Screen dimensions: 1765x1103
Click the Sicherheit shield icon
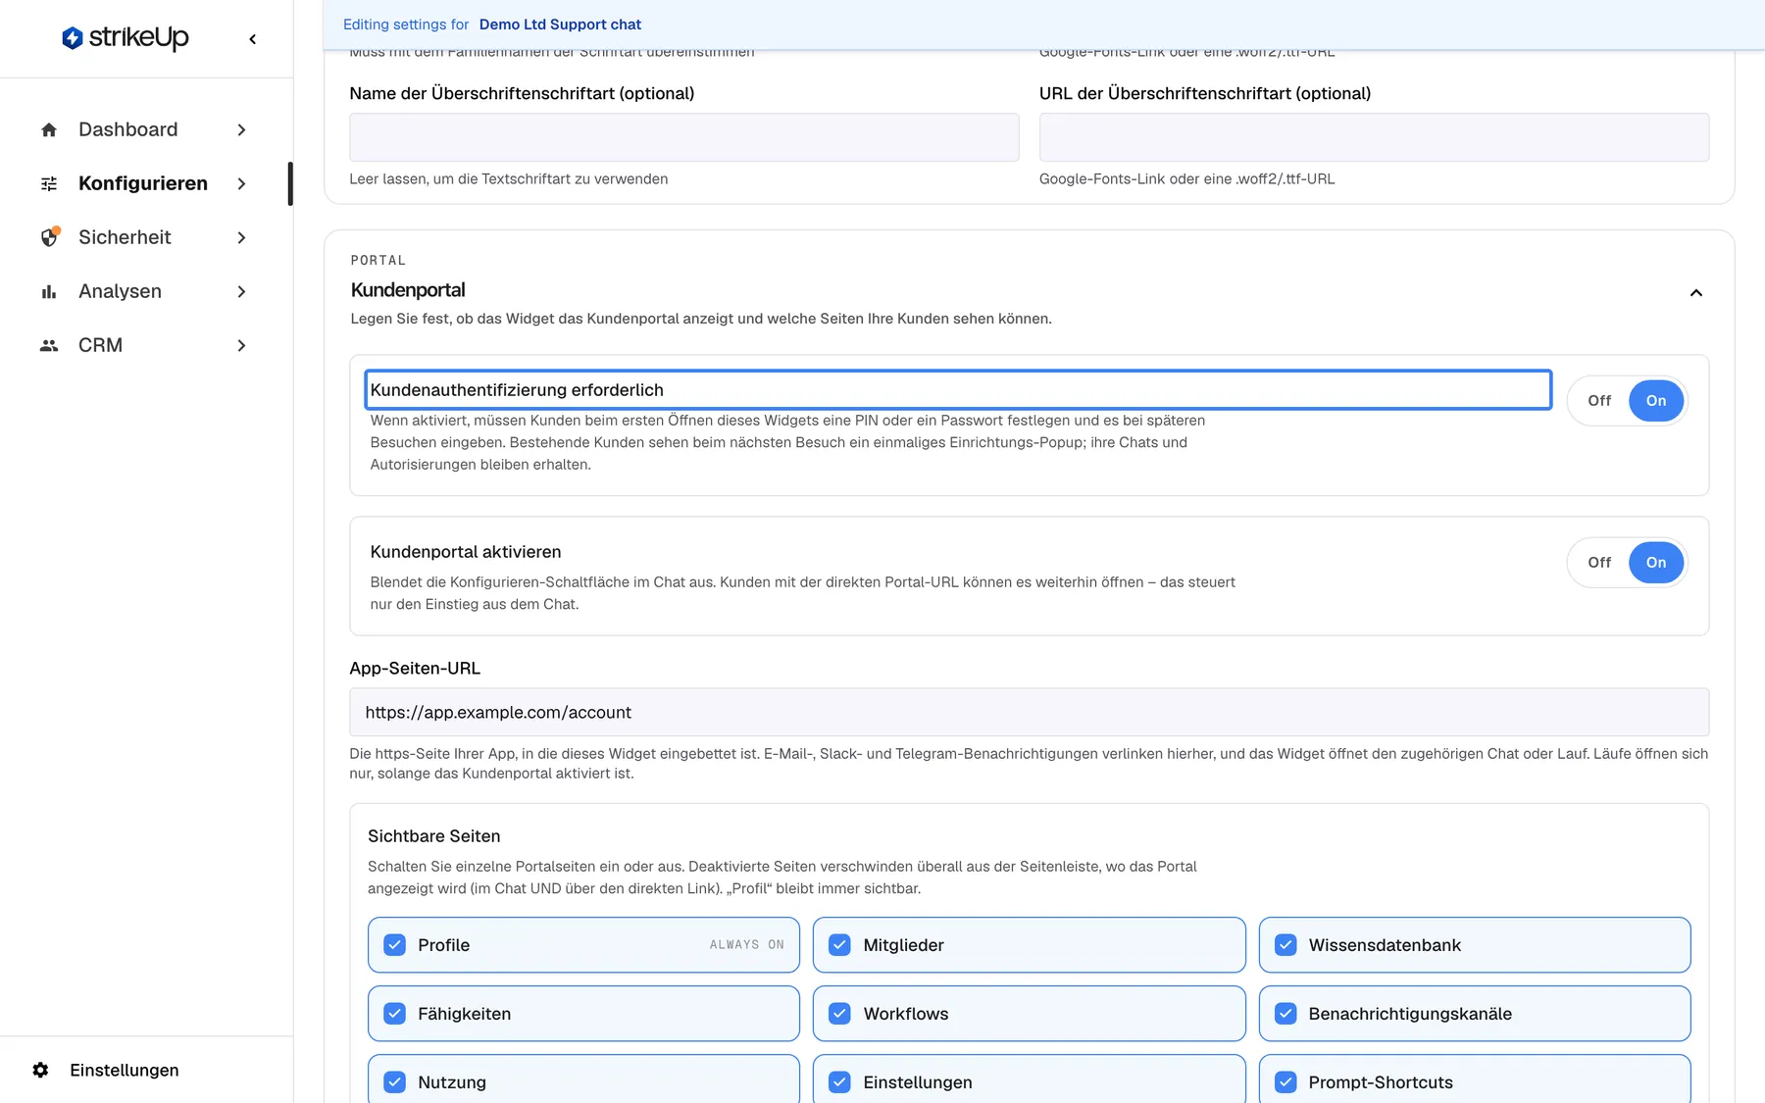49,237
